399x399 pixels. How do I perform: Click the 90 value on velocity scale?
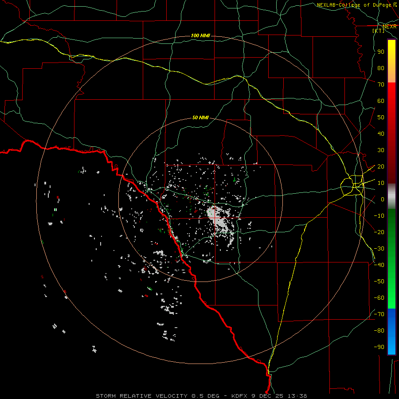click(x=381, y=52)
